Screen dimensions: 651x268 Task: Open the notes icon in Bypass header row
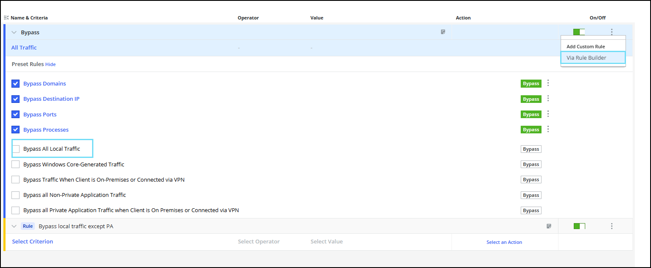(x=443, y=32)
